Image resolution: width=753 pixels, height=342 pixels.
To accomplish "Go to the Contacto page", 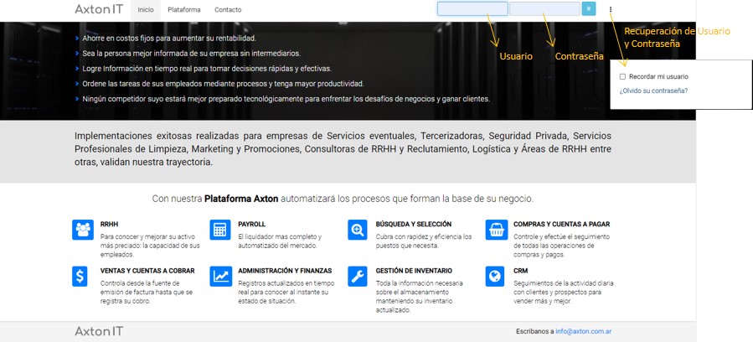I will pos(228,10).
